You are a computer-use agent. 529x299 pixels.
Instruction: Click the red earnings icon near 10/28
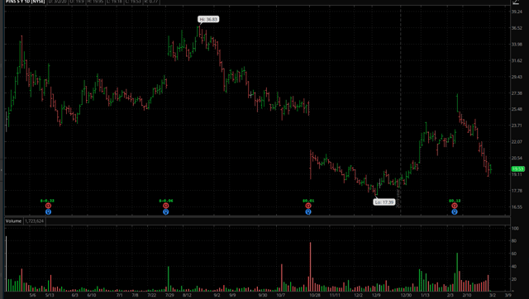click(x=308, y=206)
